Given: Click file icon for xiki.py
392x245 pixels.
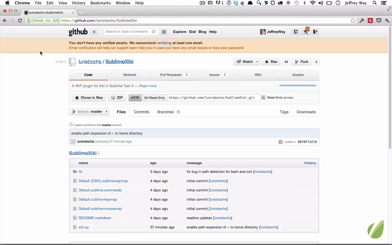Looking at the screenshot, I should click(x=75, y=227).
